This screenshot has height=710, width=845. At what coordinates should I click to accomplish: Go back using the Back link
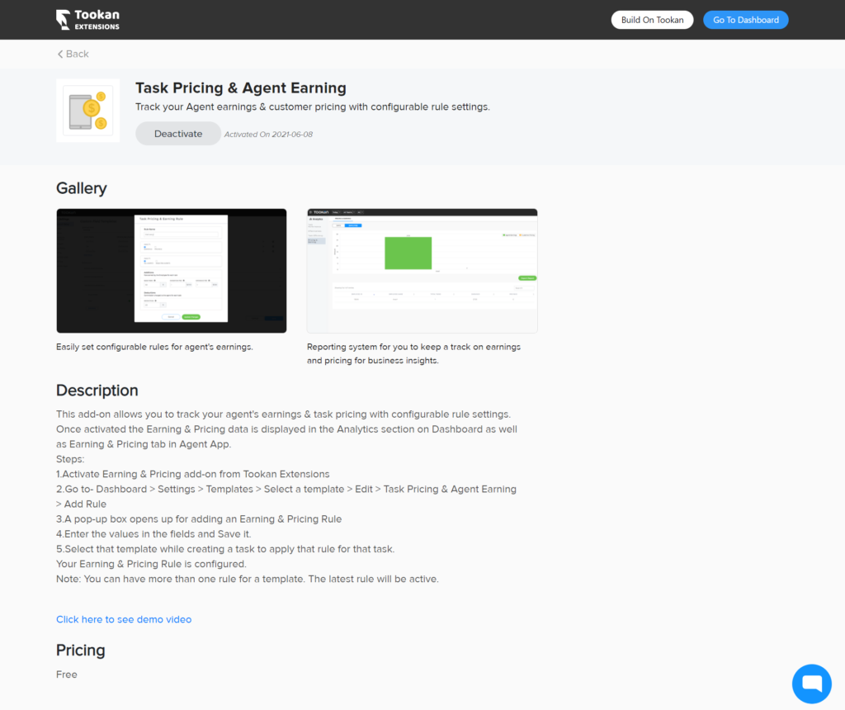click(x=73, y=54)
